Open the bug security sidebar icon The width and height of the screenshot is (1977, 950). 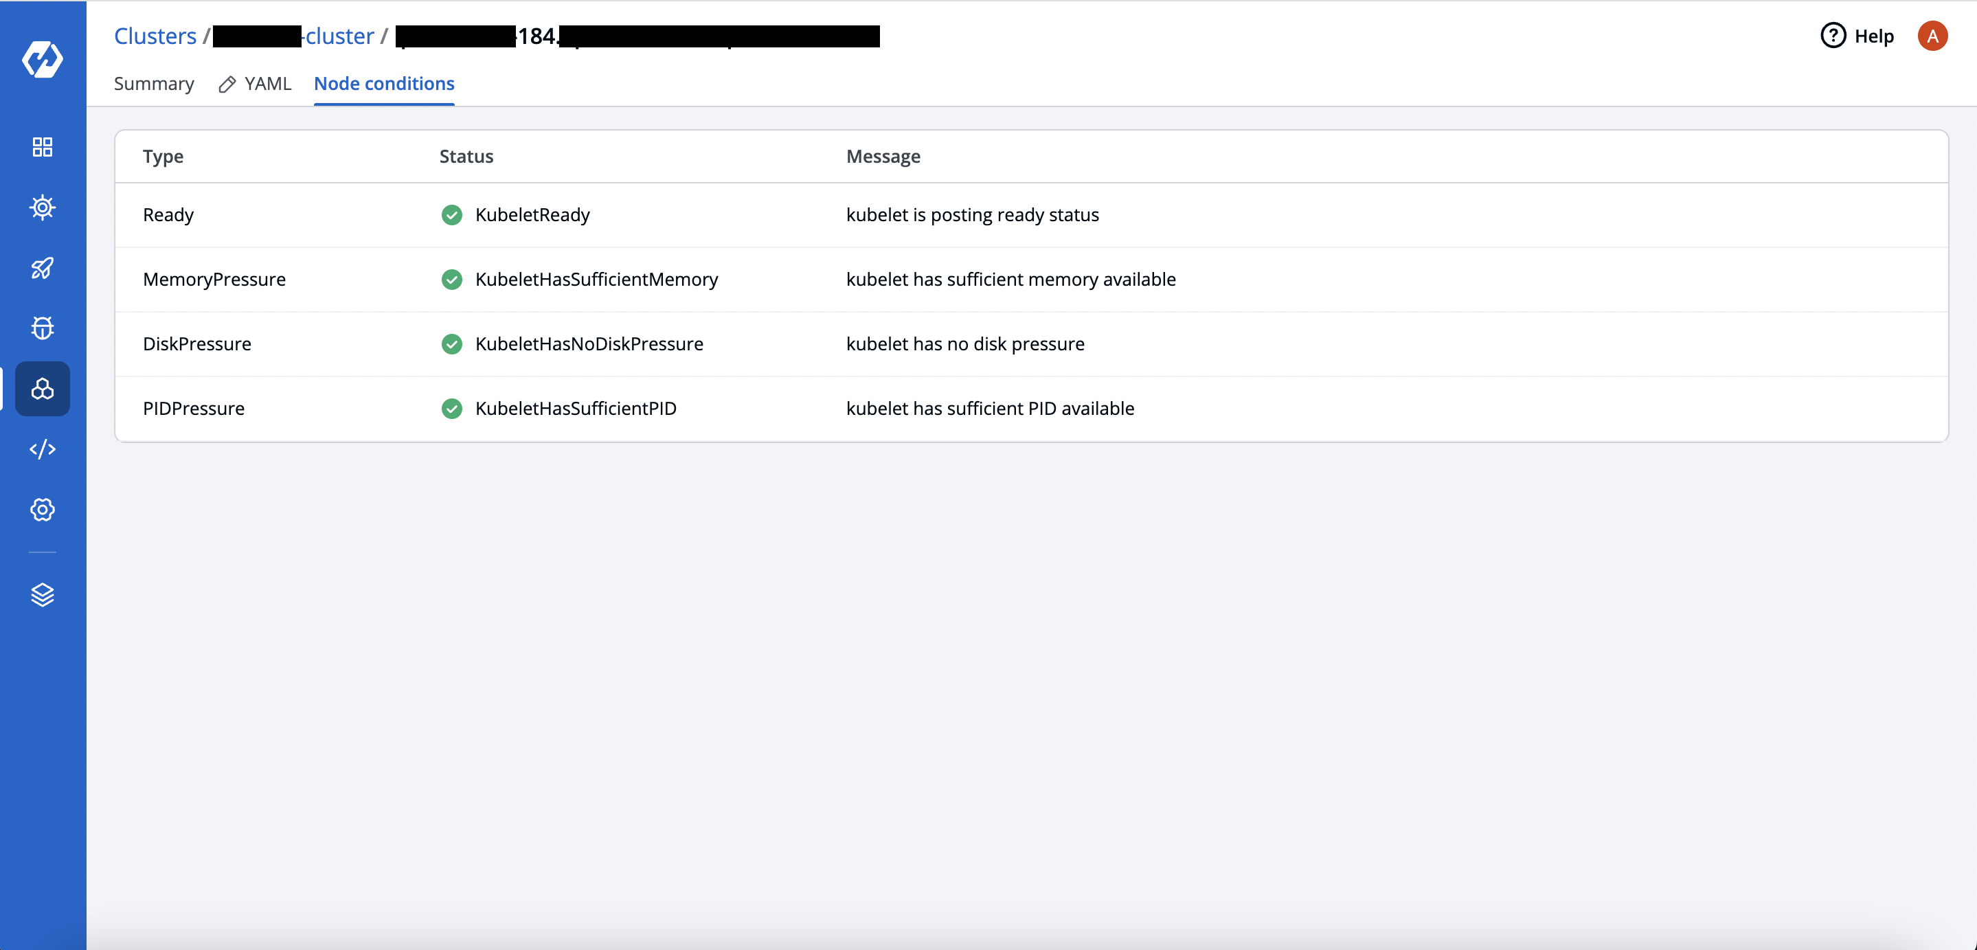point(42,328)
